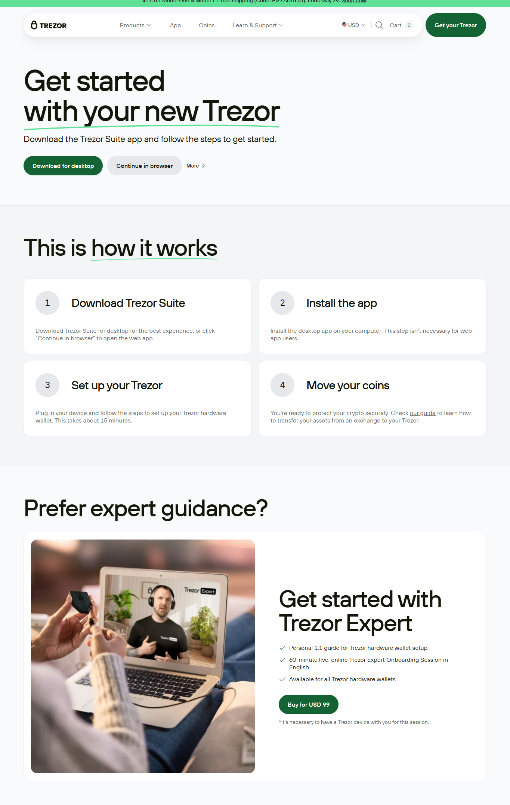
Task: Expand the Products dropdown menu
Action: (x=135, y=25)
